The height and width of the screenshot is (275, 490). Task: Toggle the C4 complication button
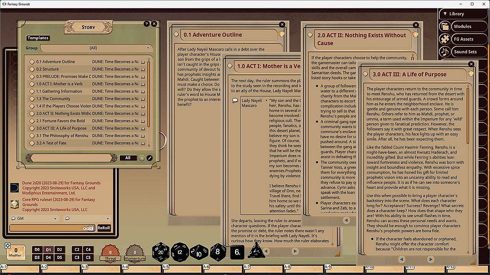[x=88, y=250]
